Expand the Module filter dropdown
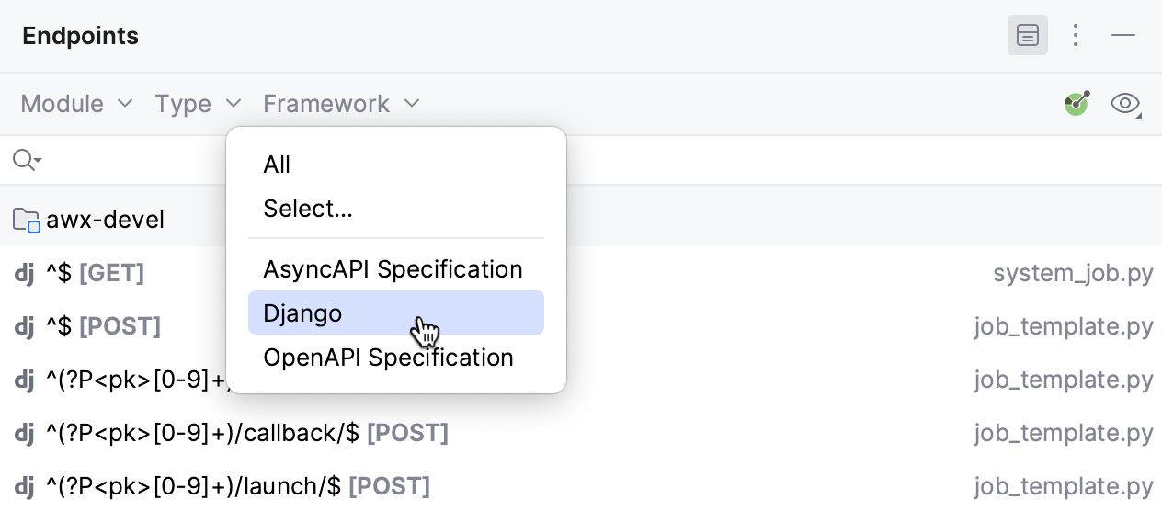Image resolution: width=1162 pixels, height=511 pixels. coord(77,104)
